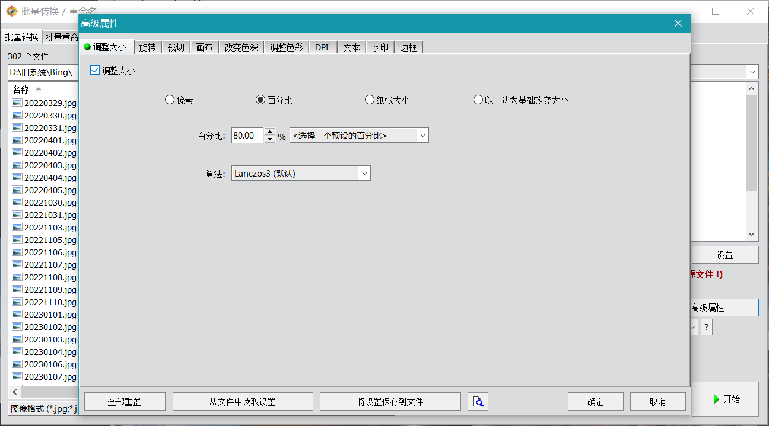
Task: Click the preview magnifier icon button
Action: [478, 402]
